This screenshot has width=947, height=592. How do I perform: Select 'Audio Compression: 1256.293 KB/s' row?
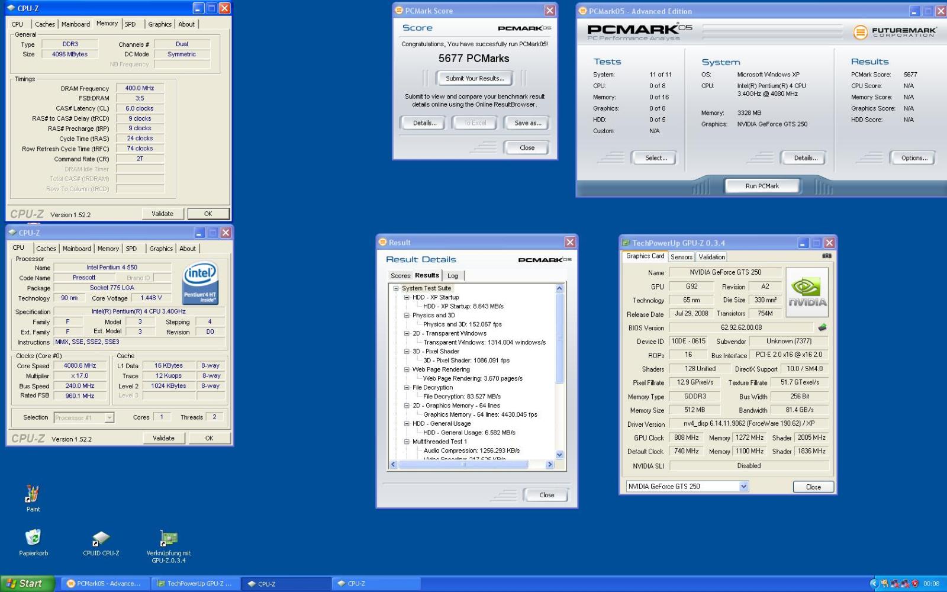(x=471, y=451)
